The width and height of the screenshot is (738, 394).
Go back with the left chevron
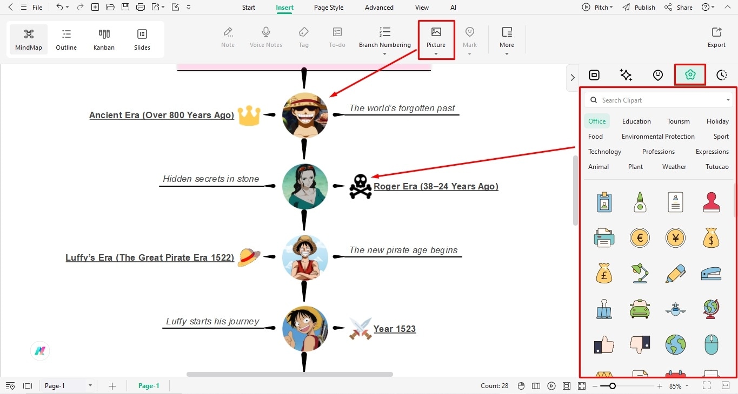pos(10,8)
